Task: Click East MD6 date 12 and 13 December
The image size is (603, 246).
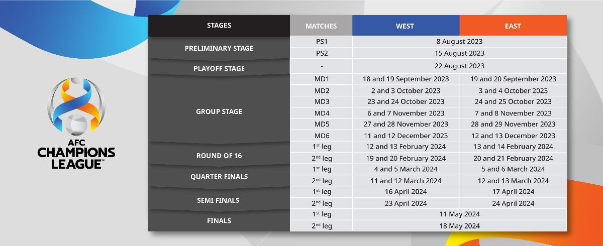Action: (x=513, y=136)
